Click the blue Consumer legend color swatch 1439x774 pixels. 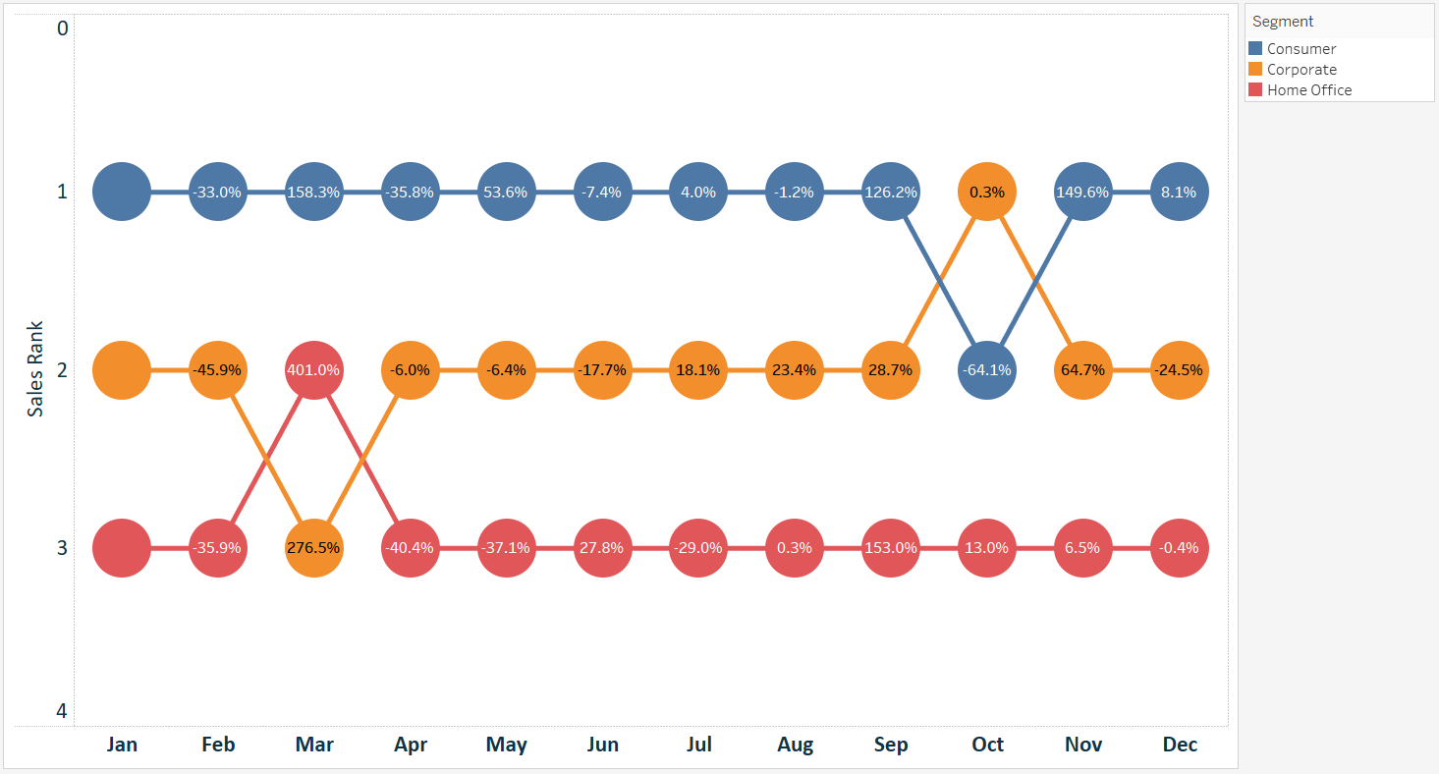[x=1255, y=48]
